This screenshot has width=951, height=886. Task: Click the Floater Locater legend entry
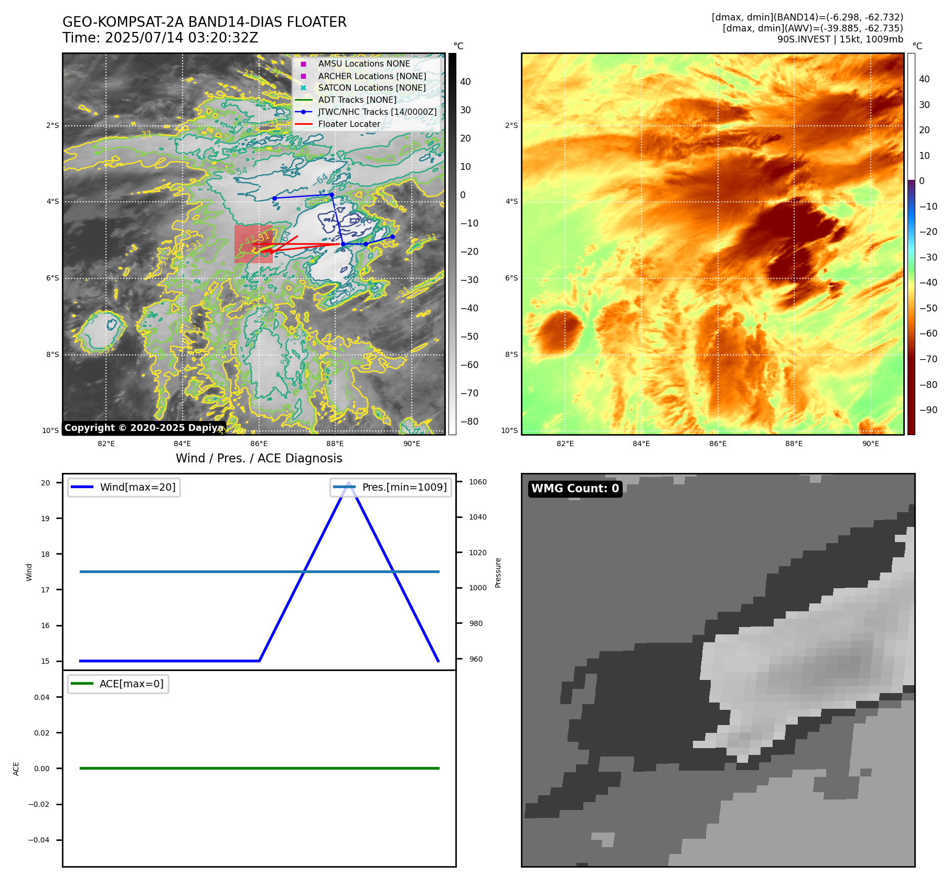[x=338, y=124]
